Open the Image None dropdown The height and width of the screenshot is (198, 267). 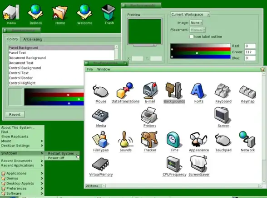[196, 23]
